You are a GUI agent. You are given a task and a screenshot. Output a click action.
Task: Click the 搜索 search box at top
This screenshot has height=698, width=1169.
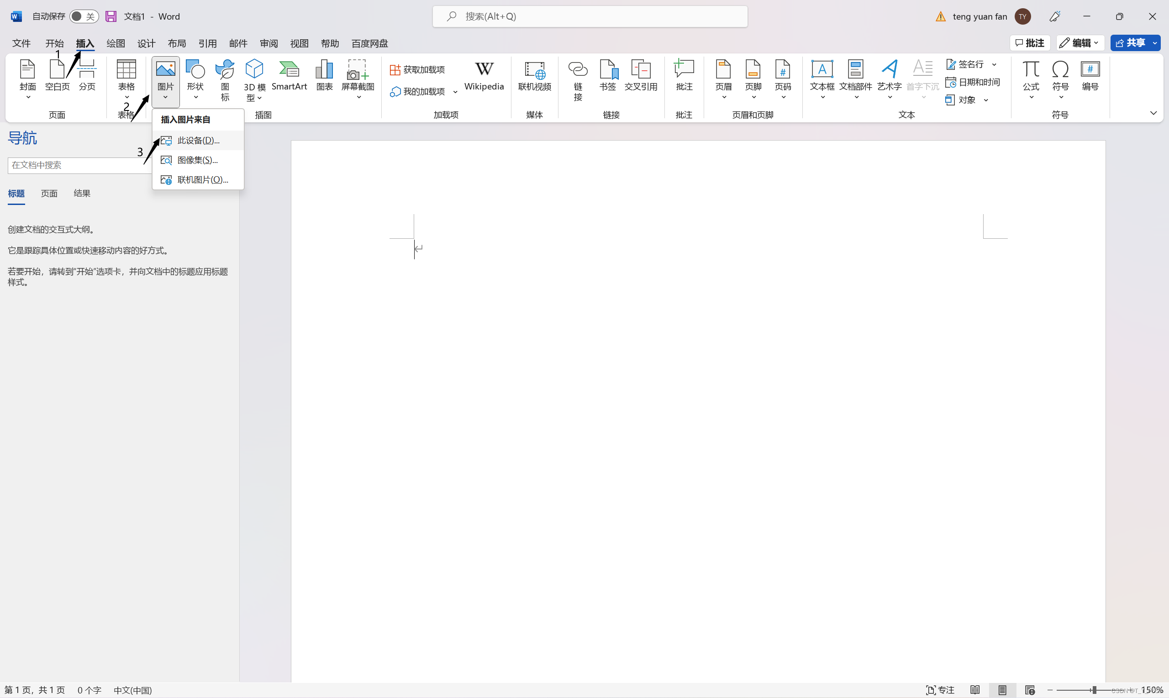(x=590, y=16)
